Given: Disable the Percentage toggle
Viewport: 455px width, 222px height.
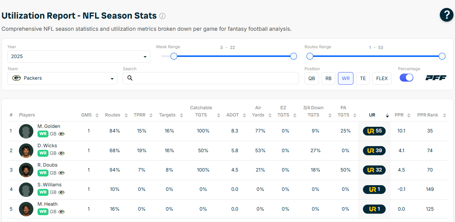Looking at the screenshot, I should [x=406, y=78].
